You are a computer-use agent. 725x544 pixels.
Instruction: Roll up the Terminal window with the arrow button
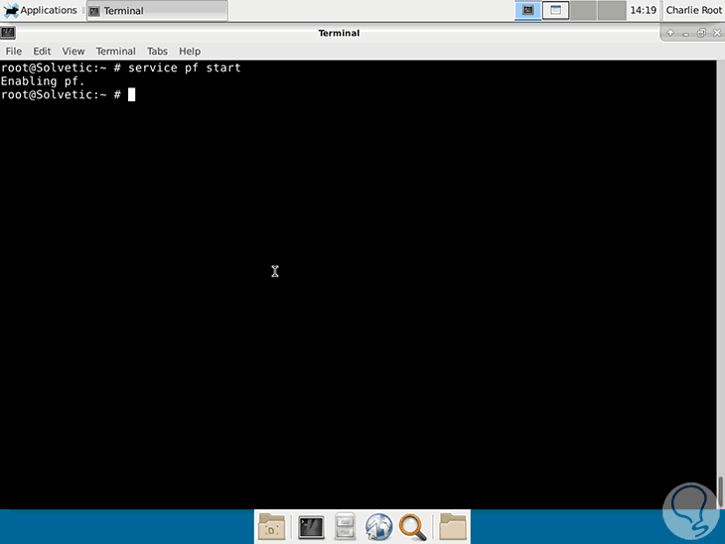click(x=670, y=33)
